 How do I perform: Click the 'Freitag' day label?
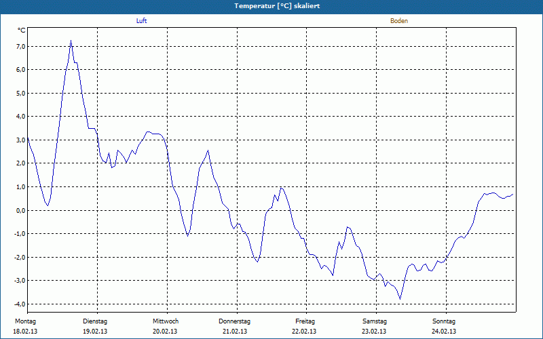(x=305, y=321)
